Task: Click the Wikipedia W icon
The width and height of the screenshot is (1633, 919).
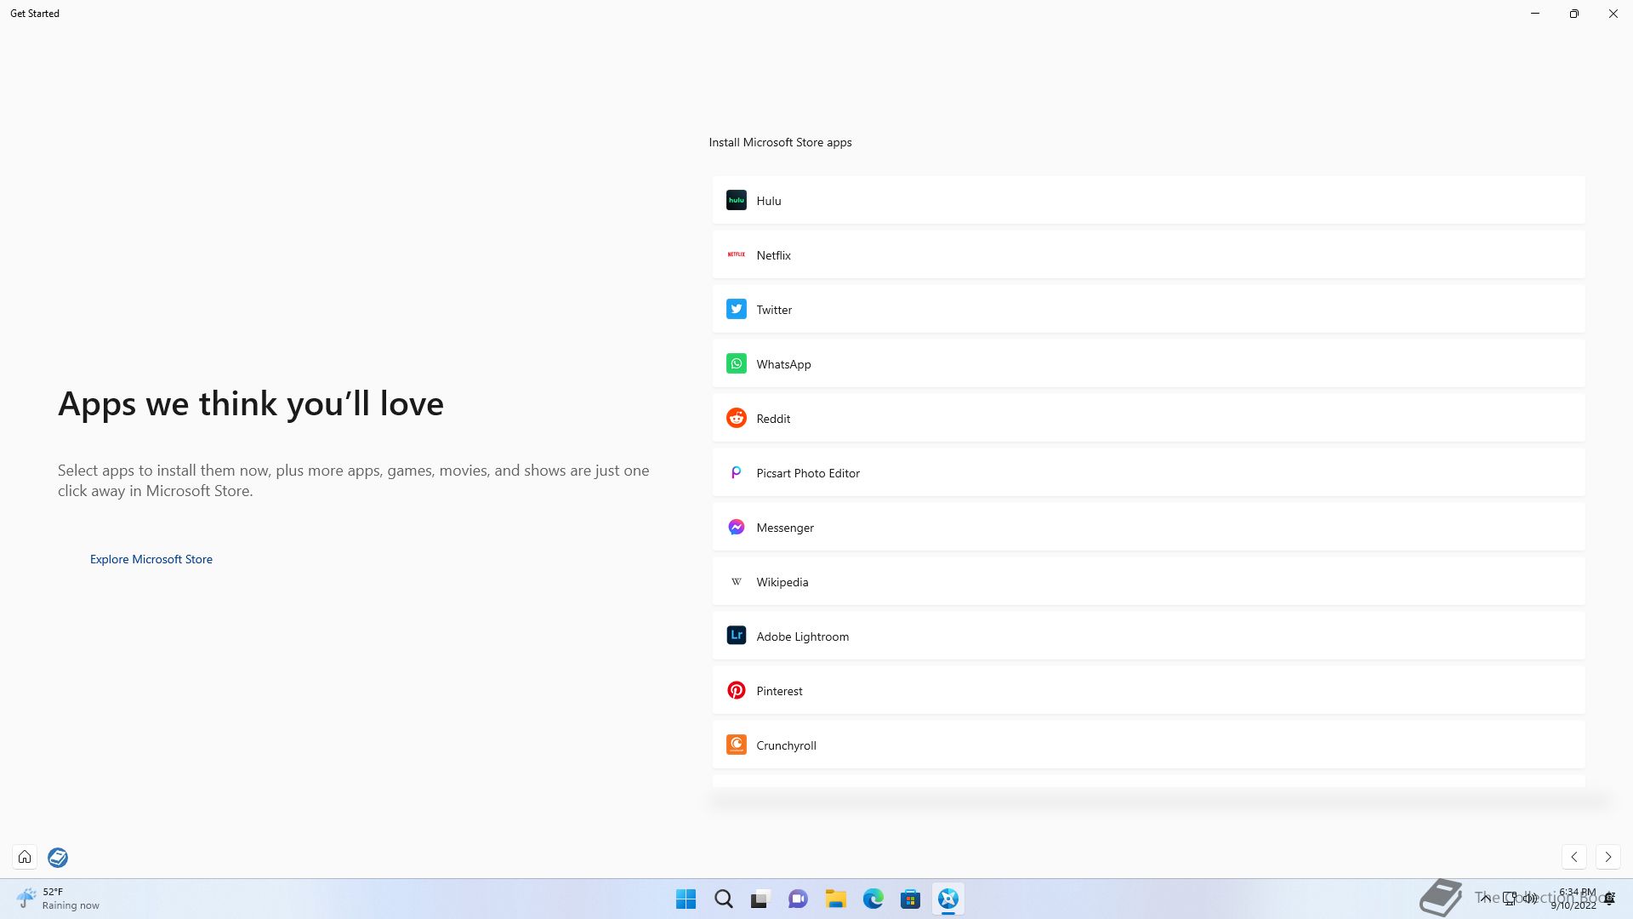Action: pos(736,581)
